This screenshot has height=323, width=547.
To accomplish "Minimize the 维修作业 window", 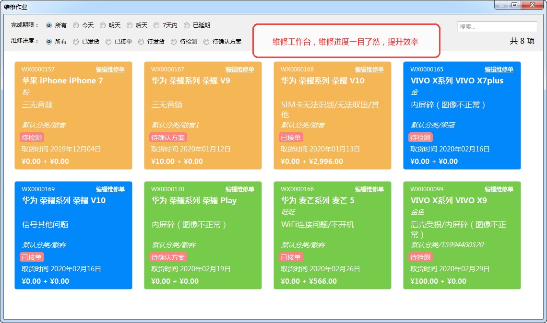I will 501,5.
